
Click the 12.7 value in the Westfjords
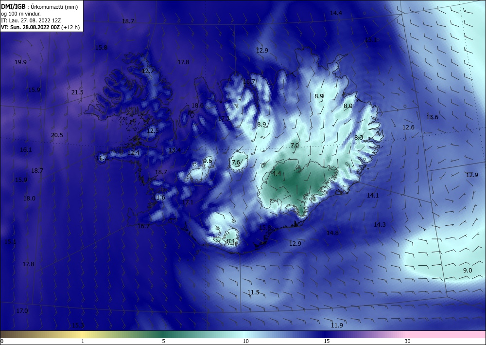click(148, 71)
